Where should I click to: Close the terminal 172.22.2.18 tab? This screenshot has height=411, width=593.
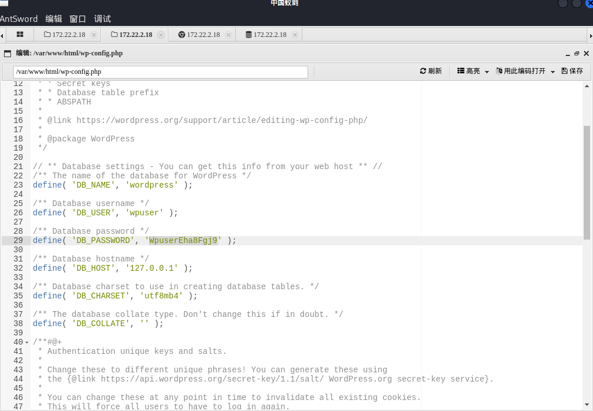tap(228, 35)
